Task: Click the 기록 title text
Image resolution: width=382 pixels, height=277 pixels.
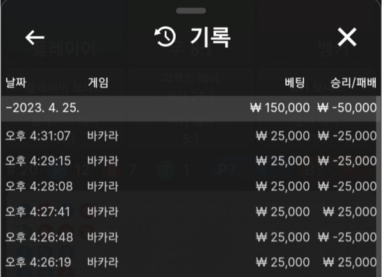Action: pos(210,38)
